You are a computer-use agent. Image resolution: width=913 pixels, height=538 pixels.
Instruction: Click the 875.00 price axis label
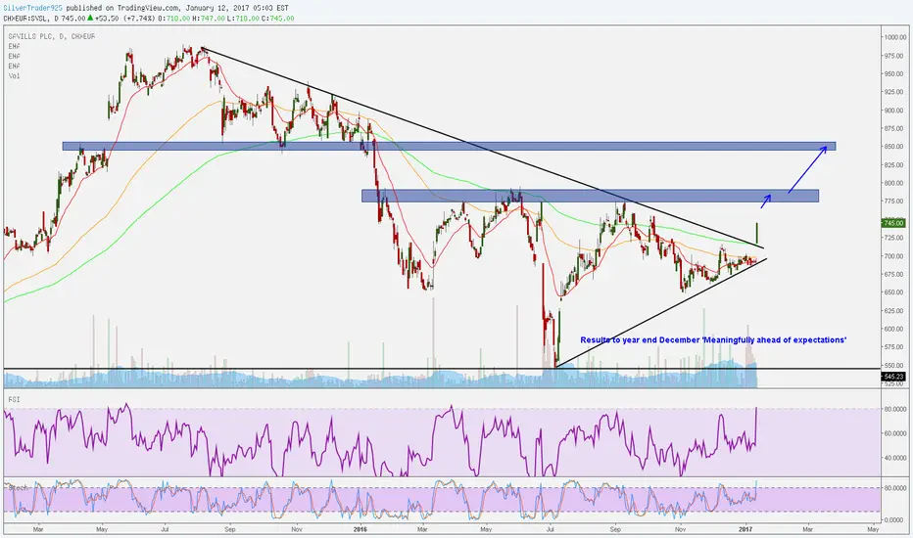click(893, 128)
